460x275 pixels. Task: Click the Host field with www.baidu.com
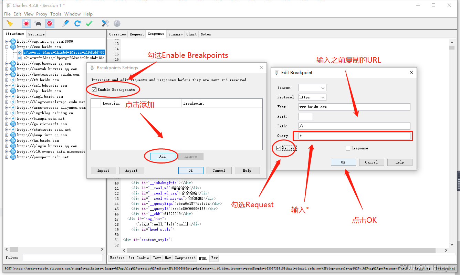(x=354, y=107)
